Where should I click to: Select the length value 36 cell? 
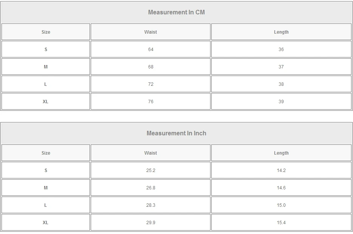coord(281,50)
